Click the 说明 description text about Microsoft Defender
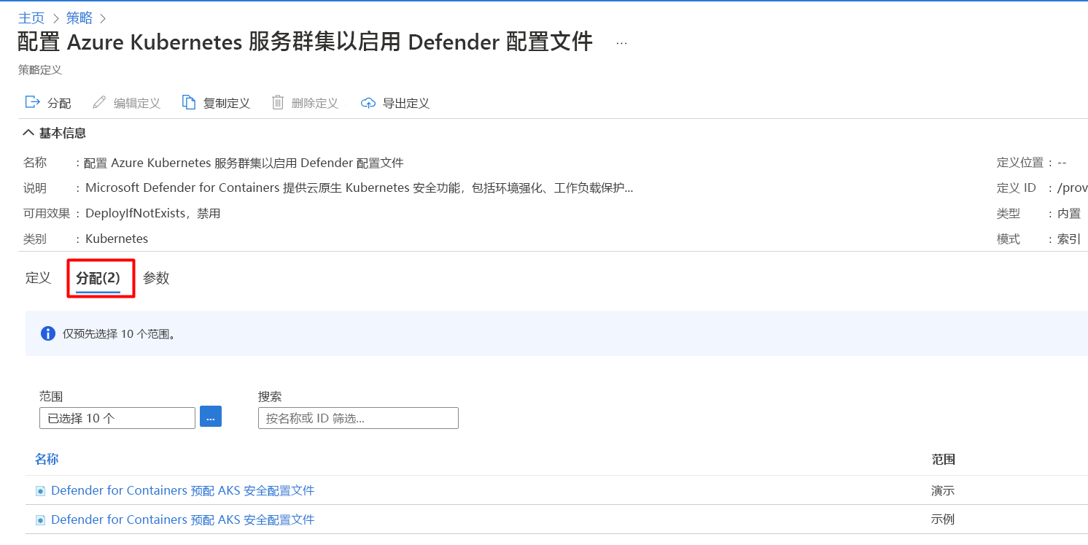Screen dimensions: 1088x545 point(360,188)
